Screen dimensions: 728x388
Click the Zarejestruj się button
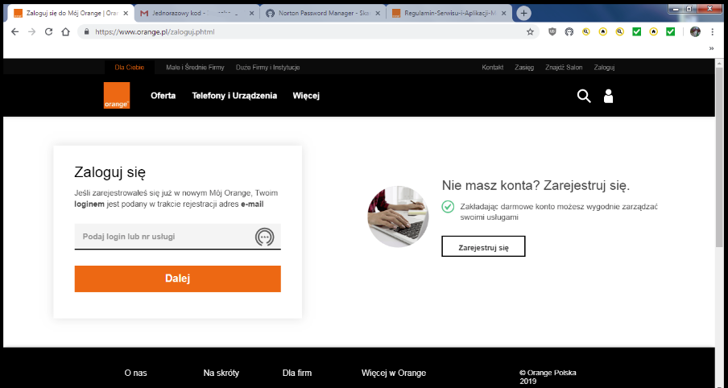(483, 246)
